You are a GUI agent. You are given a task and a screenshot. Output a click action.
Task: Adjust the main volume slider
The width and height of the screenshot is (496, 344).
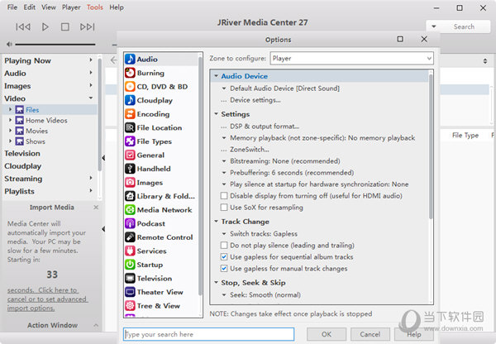55,45
